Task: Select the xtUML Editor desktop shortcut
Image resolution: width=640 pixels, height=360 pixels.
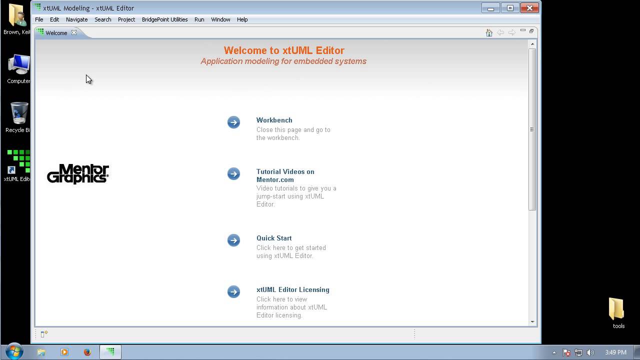Action: pyautogui.click(x=18, y=165)
